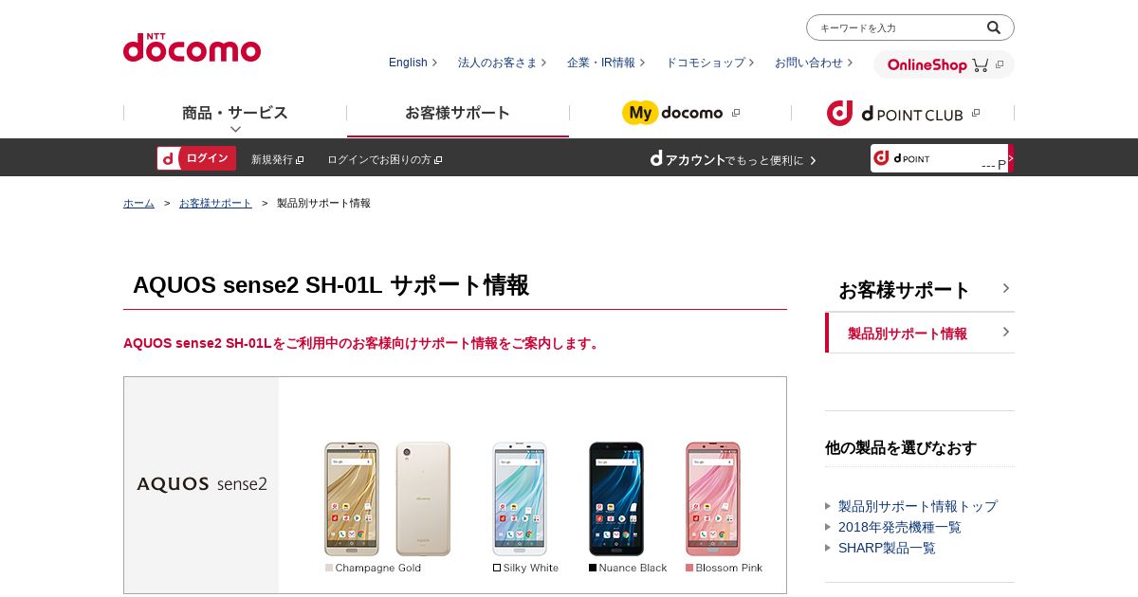Open SHARP製品一覧 link

[887, 548]
